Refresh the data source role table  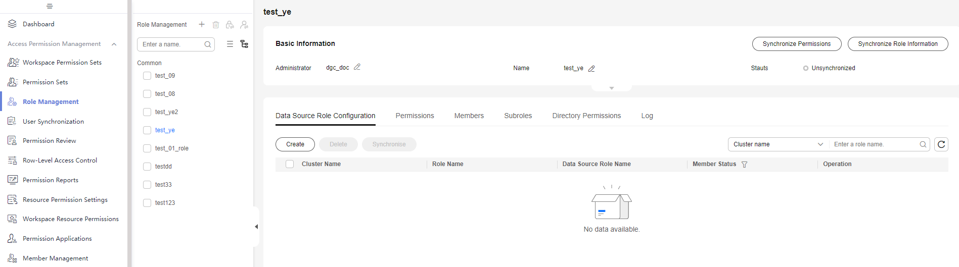pyautogui.click(x=941, y=144)
